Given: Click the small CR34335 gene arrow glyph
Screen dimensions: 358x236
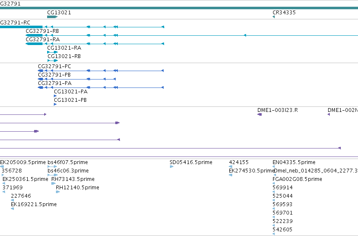Looking at the screenshot, I should (273, 17).
